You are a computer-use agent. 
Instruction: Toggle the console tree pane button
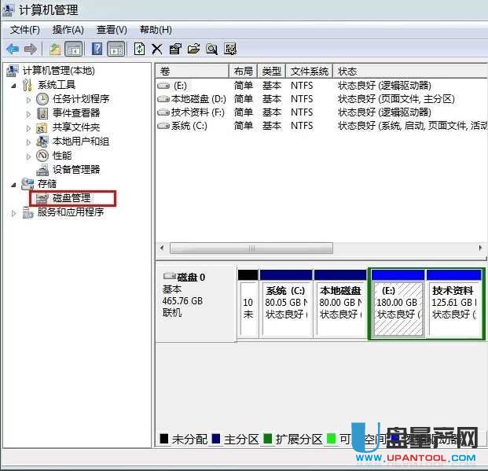(x=74, y=49)
